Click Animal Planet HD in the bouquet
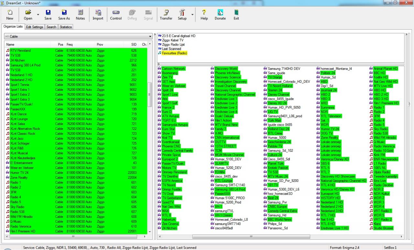The image size is (414, 250). pyautogui.click(x=386, y=69)
